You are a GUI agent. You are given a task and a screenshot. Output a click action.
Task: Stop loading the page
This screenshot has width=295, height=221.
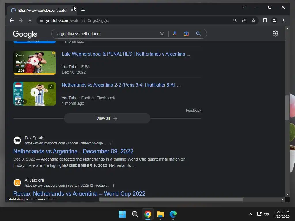[30, 20]
